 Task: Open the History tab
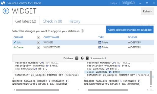[74, 21]
